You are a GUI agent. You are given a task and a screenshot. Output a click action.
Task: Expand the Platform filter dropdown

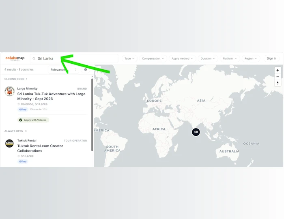[230, 58]
